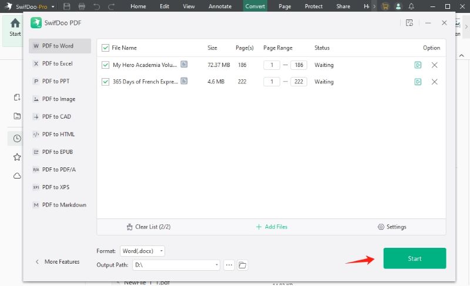Minimize the SwifDoo PDF converter dialog
The image size is (470, 286).
pyautogui.click(x=428, y=23)
